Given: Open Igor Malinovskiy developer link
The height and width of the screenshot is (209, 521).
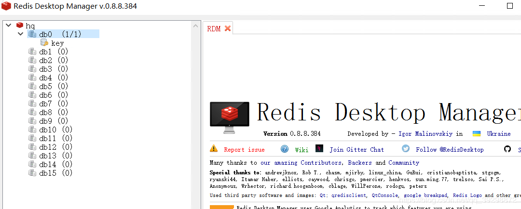Looking at the screenshot, I should [425, 134].
